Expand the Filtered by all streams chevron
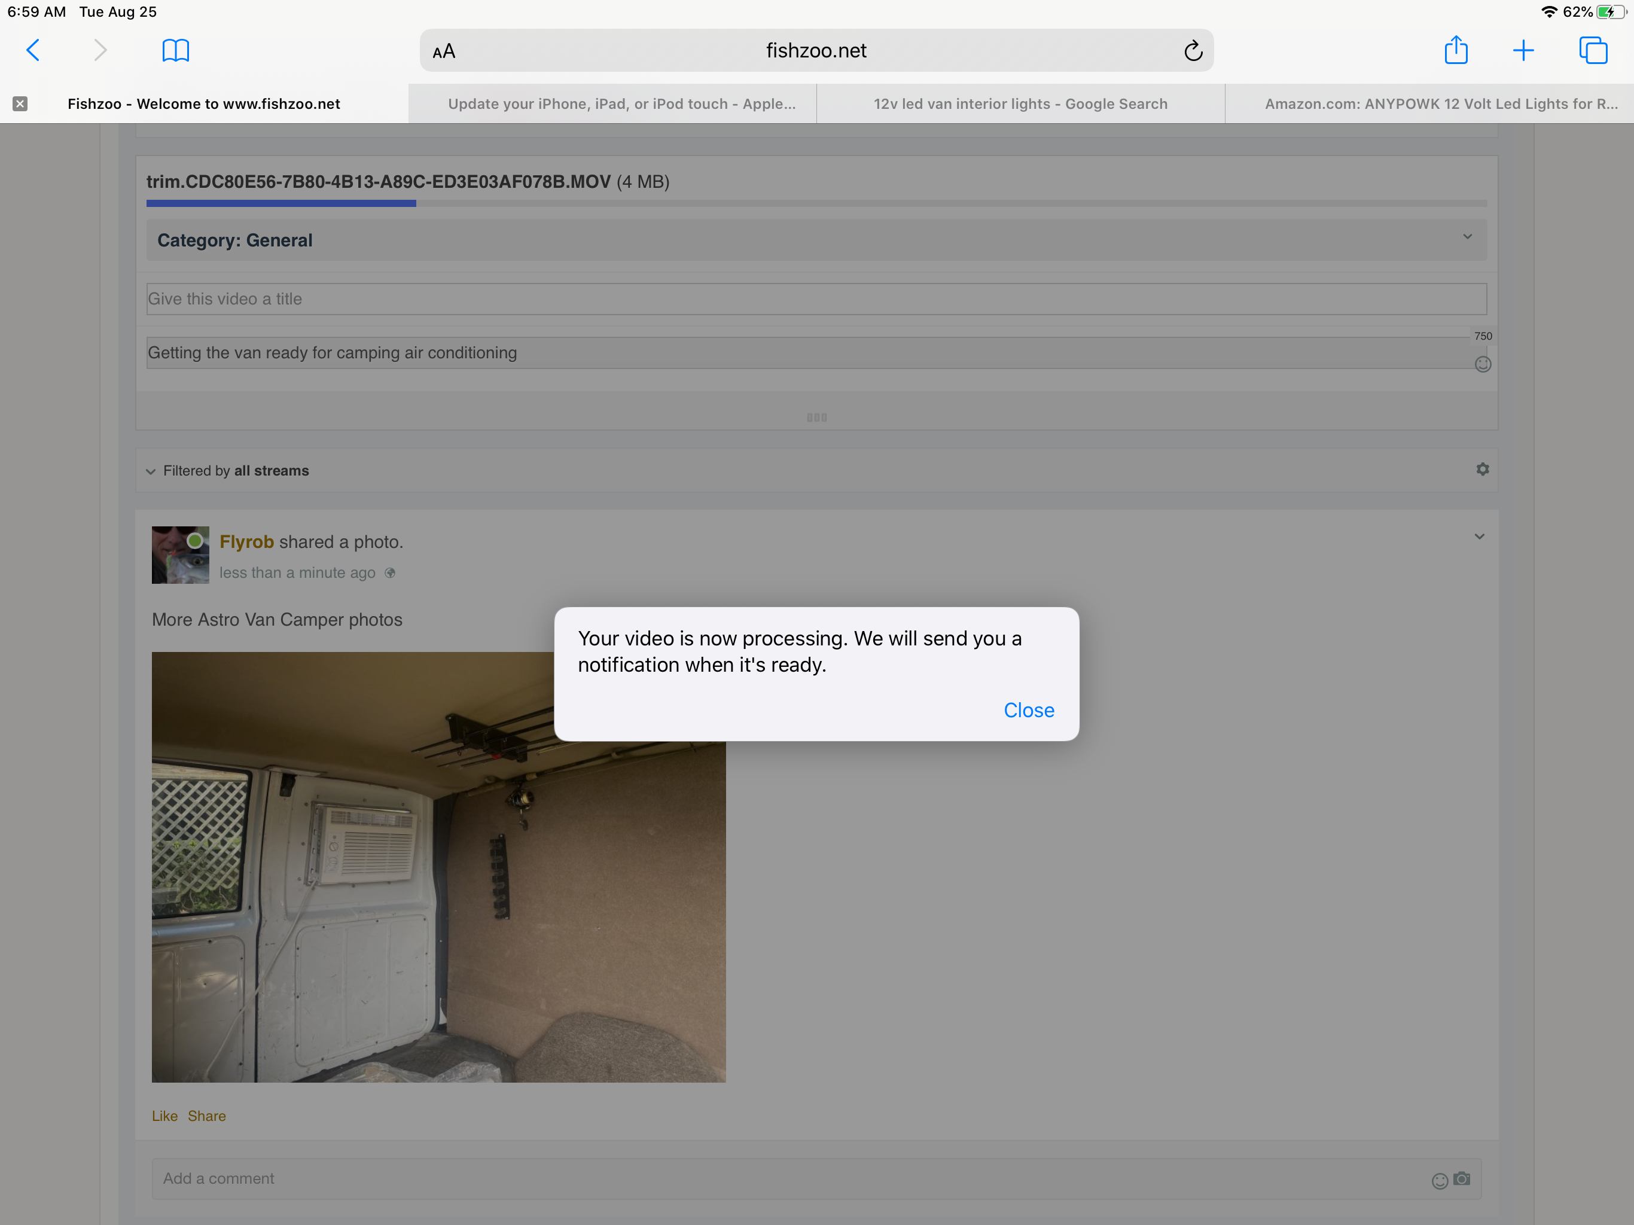1634x1225 pixels. 151,471
